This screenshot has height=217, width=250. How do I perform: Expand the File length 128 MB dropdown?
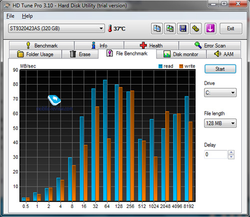coord(220,123)
